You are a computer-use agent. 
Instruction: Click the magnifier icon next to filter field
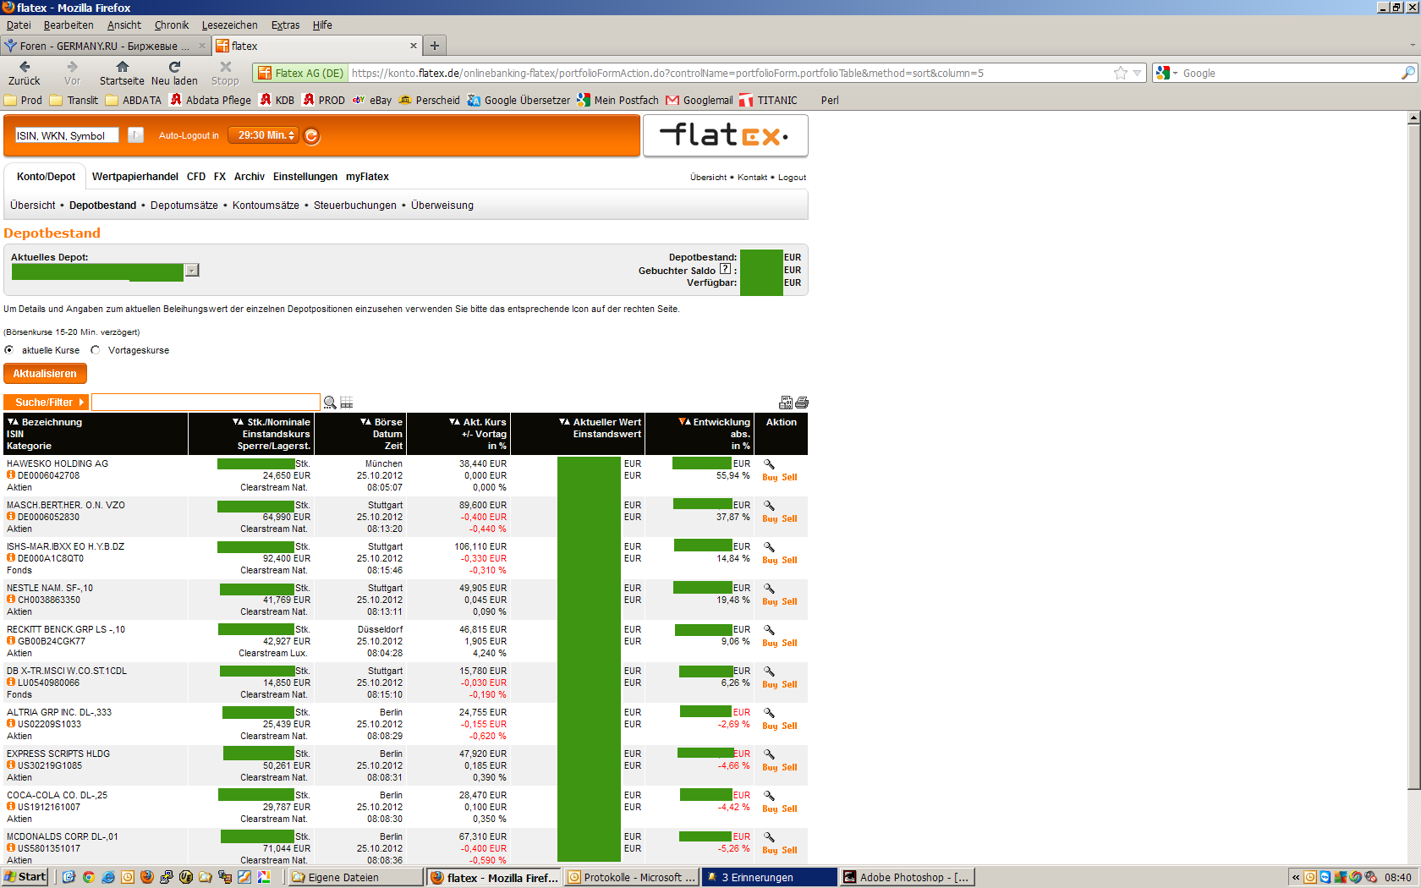330,403
